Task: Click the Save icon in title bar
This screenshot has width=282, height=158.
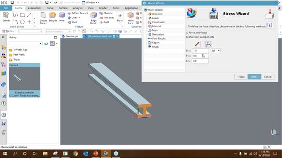Action: pos(12,3)
